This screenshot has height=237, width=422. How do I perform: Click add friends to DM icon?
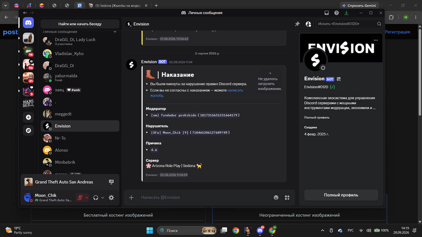click(x=308, y=24)
